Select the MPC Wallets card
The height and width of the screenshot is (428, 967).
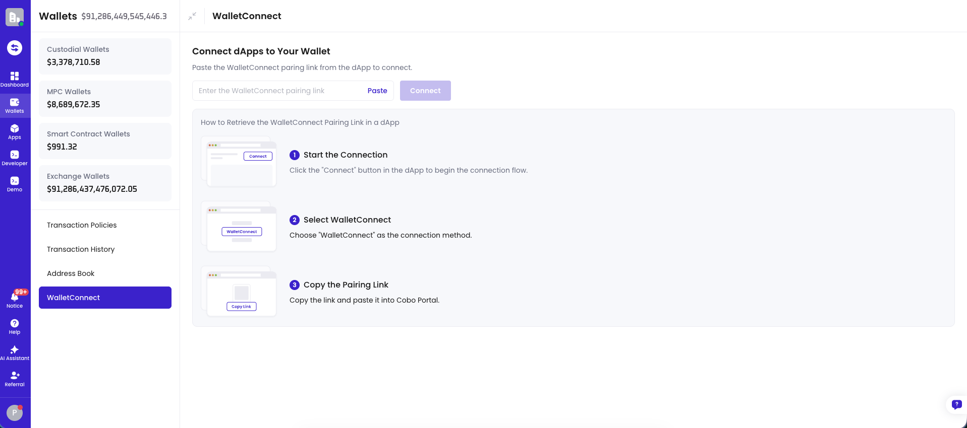[105, 99]
